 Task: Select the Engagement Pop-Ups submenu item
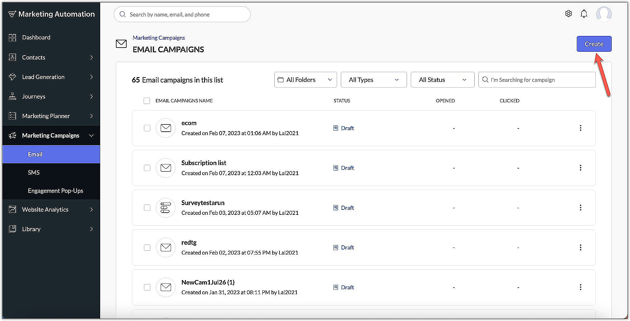[x=51, y=191]
